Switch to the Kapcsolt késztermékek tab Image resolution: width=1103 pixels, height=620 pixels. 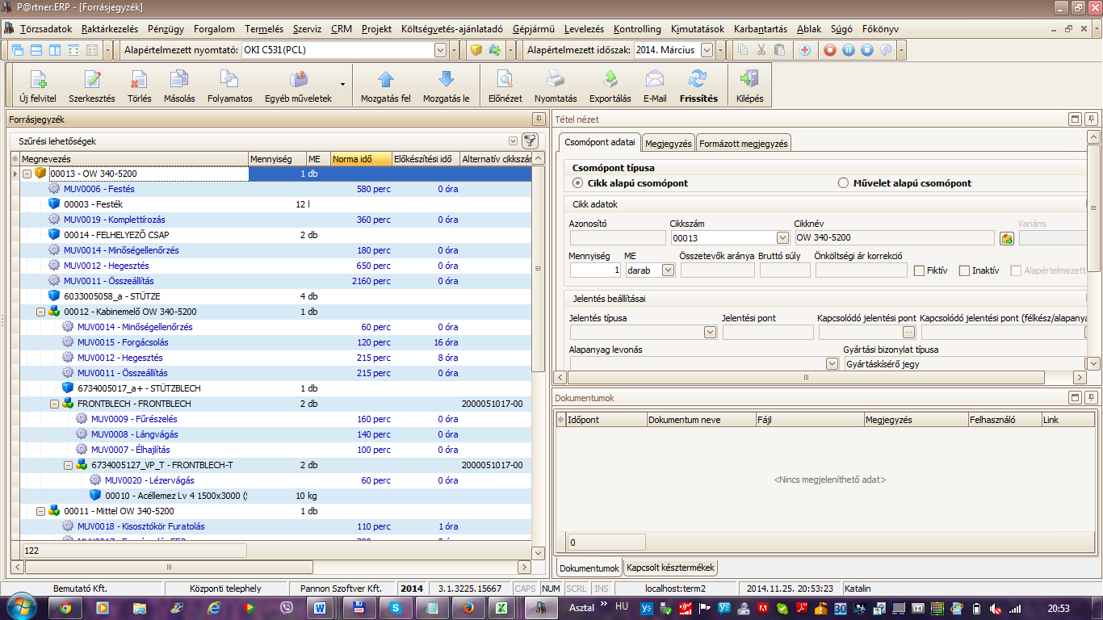(x=671, y=568)
